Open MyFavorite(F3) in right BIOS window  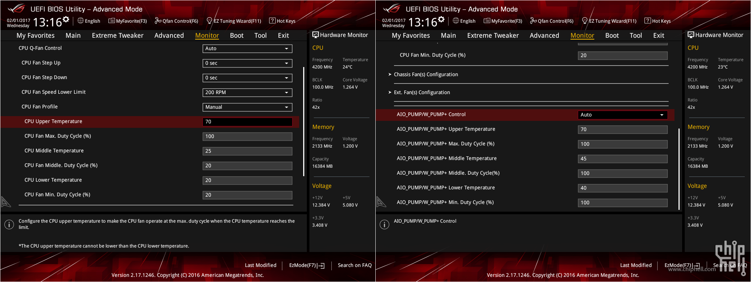pyautogui.click(x=503, y=21)
